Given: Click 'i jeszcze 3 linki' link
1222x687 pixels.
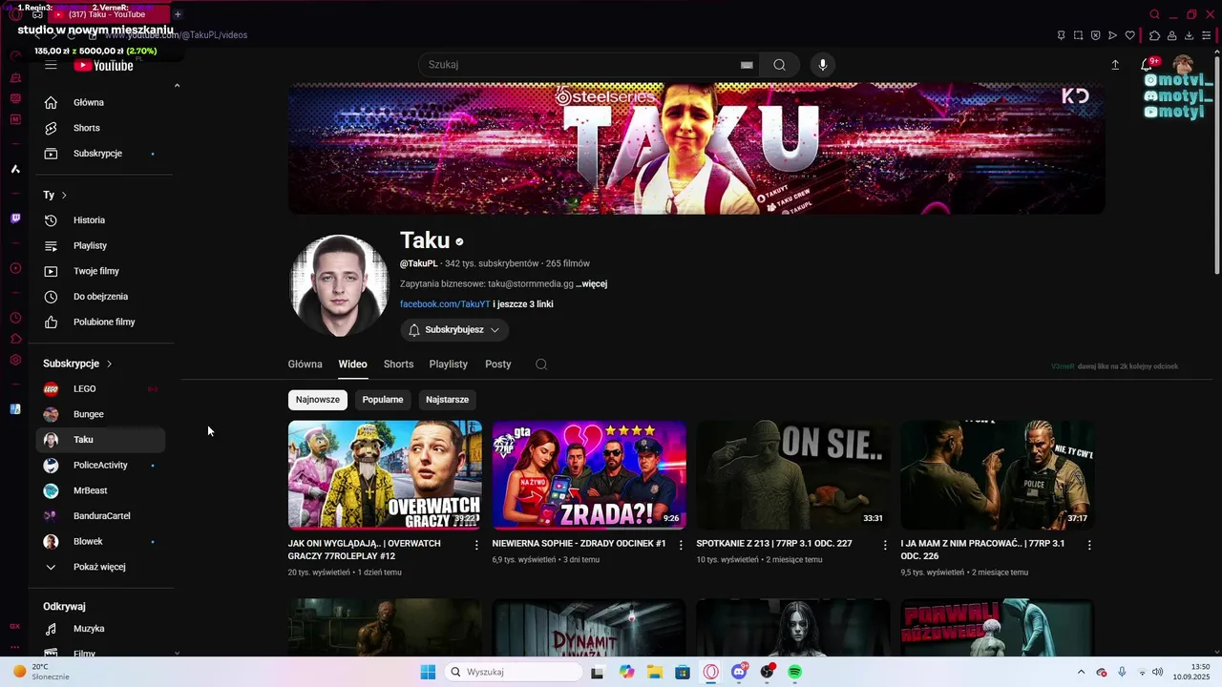Looking at the screenshot, I should 523,304.
